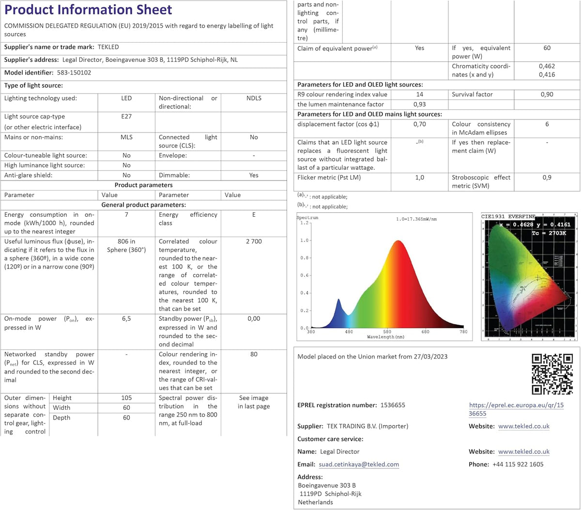
Task: Open the www.tekled.co.uk link beside Name: Legal Director
Action: point(524,451)
